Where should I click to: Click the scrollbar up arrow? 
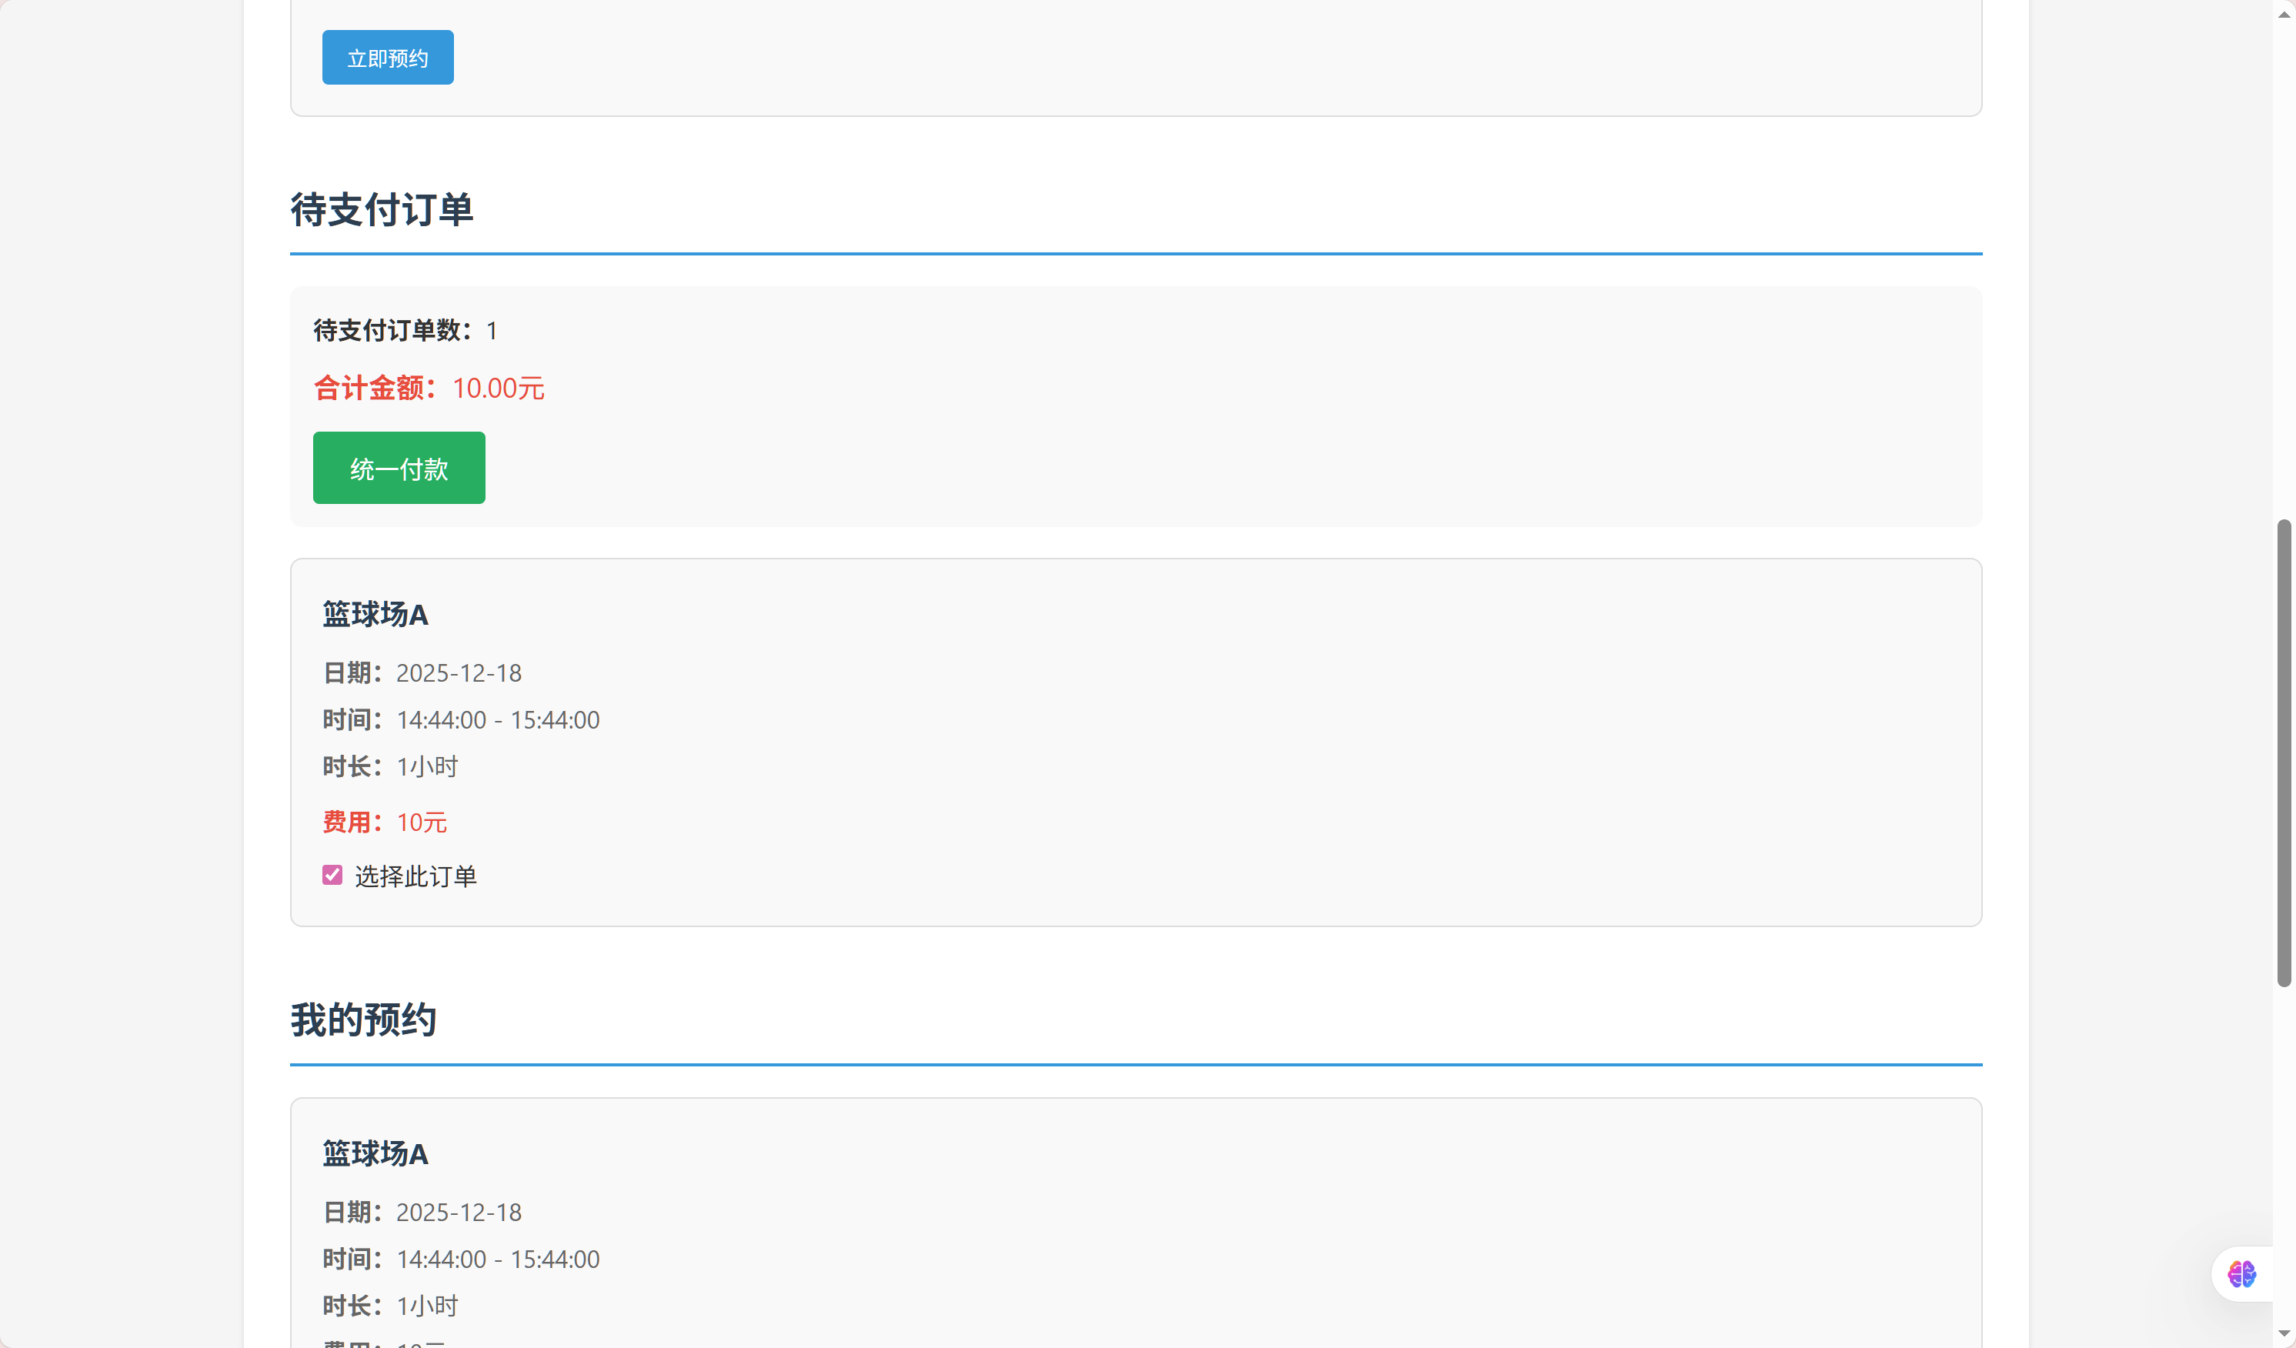[2284, 14]
